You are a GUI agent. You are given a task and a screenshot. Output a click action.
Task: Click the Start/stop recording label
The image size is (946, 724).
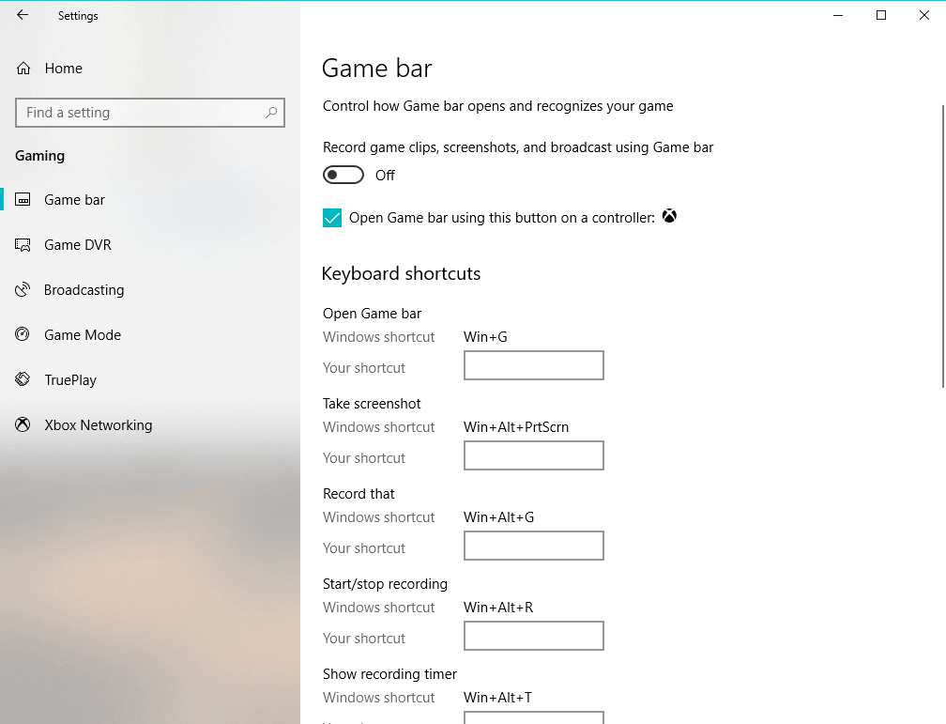point(385,584)
